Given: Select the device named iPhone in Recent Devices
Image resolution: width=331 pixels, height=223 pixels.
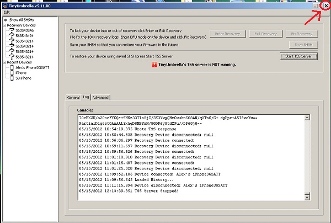Looking at the screenshot, I should [21, 73].
